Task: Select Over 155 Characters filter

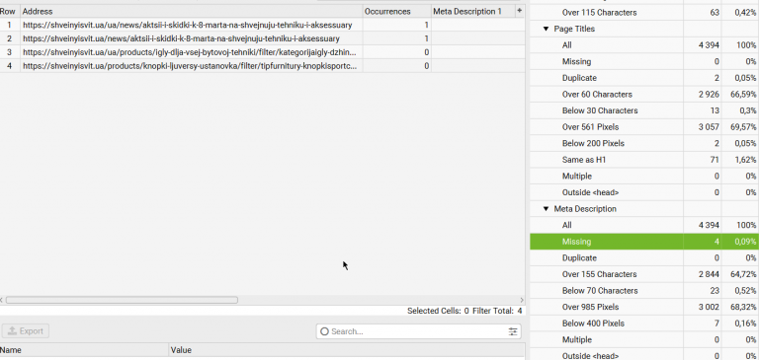Action: [644, 274]
